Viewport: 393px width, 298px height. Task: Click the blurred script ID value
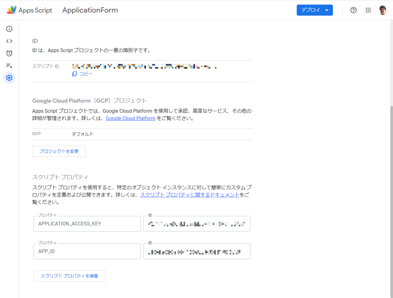pos(144,66)
